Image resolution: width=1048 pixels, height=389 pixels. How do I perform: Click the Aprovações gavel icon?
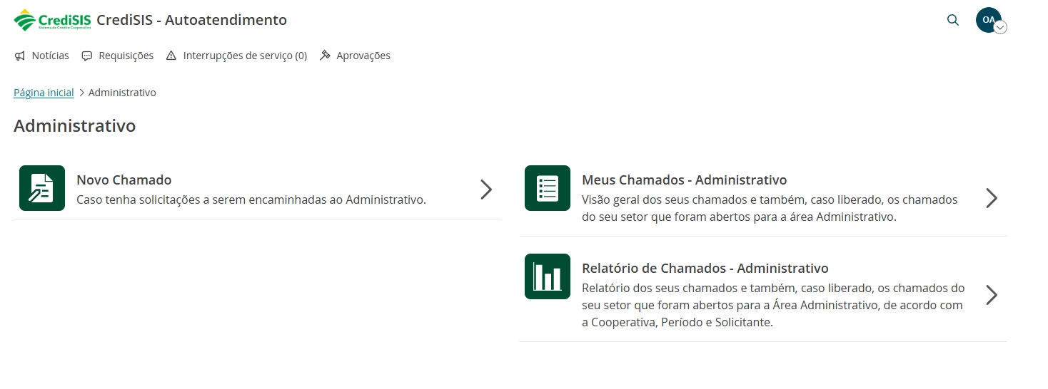coord(325,56)
